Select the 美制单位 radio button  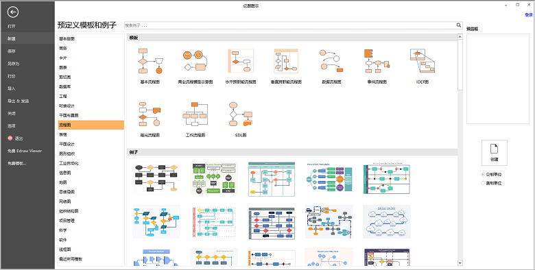point(482,183)
